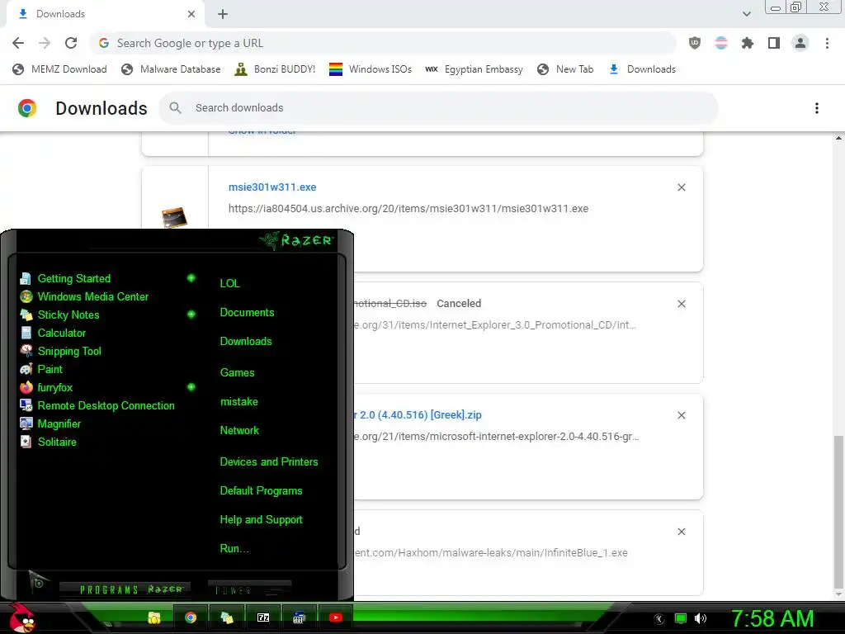
Task: Open Chrome extensions puzzle icon
Action: click(748, 43)
